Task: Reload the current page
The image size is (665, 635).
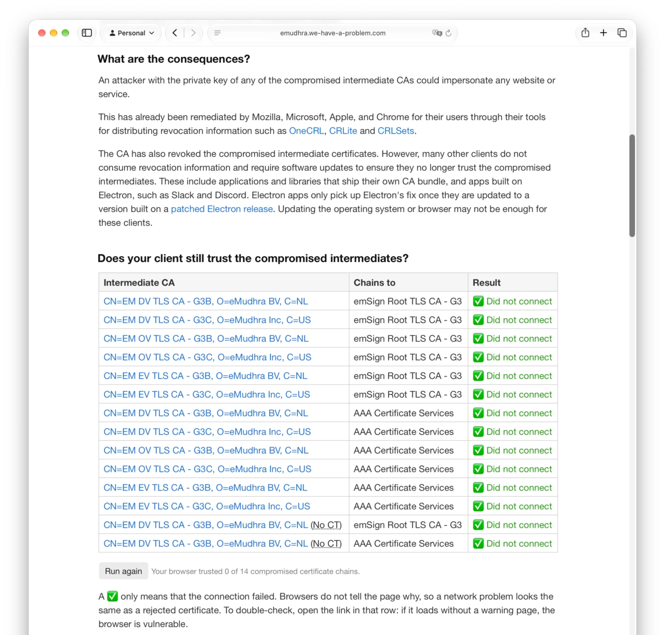Action: pos(448,33)
